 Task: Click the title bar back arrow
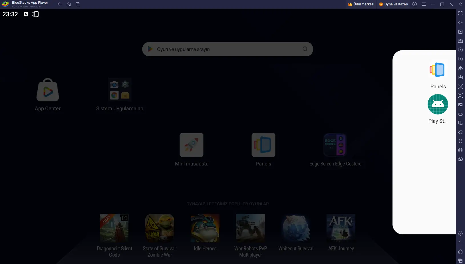pyautogui.click(x=60, y=4)
